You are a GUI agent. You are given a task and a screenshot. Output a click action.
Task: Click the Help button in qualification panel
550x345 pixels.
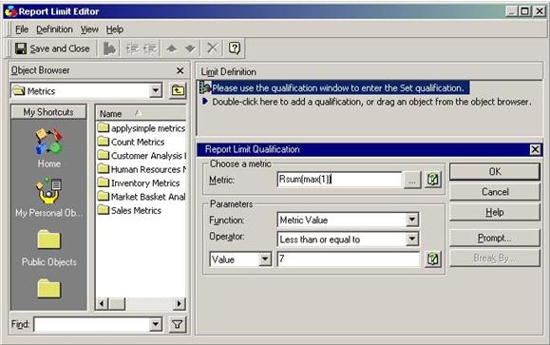point(495,212)
